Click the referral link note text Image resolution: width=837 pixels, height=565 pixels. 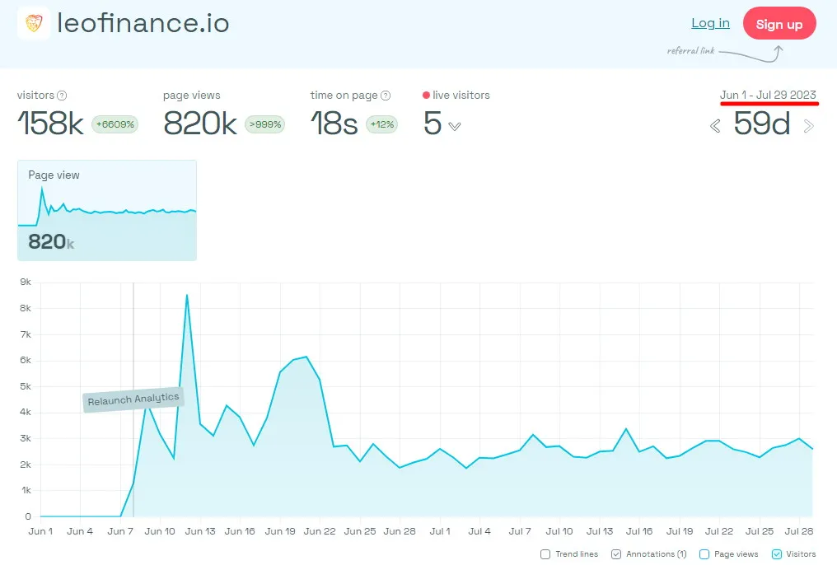tap(690, 51)
